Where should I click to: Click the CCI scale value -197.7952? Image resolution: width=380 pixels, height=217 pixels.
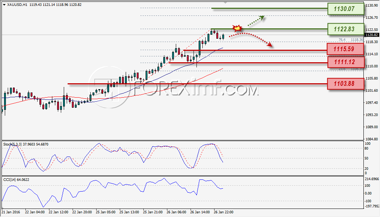pyautogui.click(x=372, y=206)
